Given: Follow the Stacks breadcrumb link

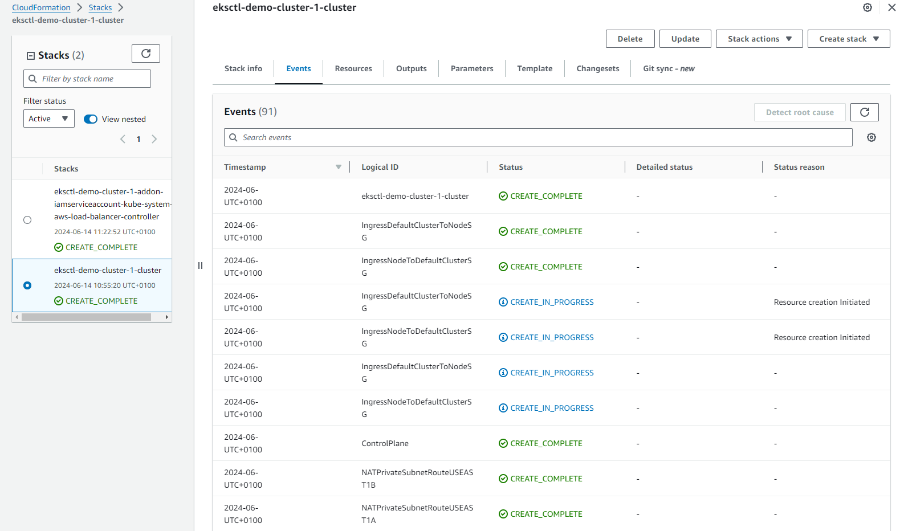Looking at the screenshot, I should 100,7.
